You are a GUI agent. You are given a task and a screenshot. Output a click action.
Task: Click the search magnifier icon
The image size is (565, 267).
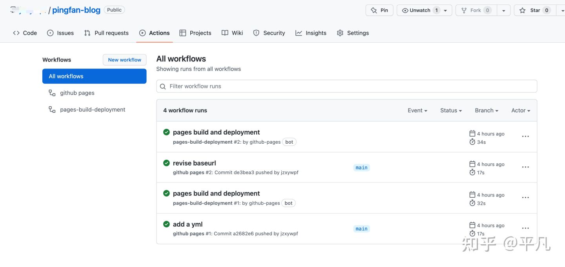click(x=163, y=86)
